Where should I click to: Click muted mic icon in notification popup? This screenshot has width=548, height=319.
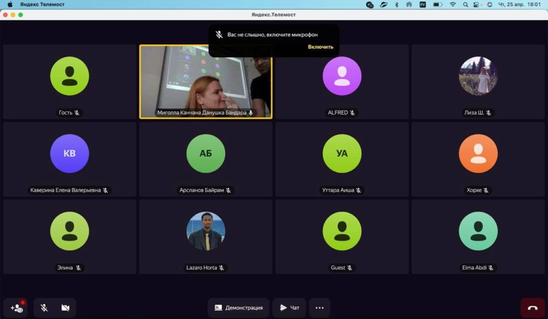pos(219,35)
